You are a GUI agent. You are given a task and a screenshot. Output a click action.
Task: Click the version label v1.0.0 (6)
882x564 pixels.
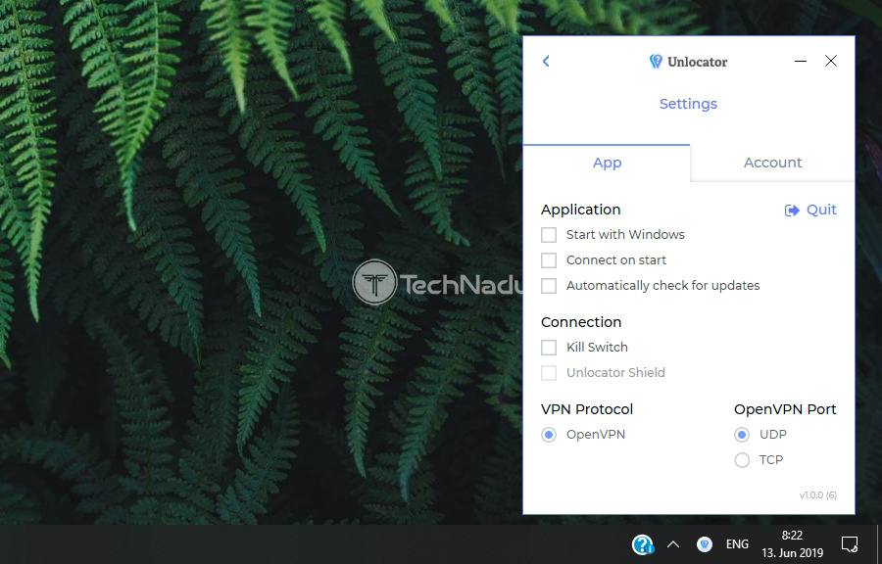click(818, 494)
